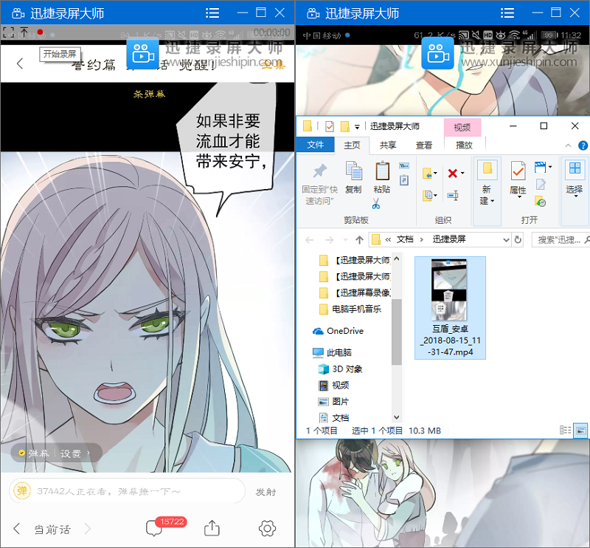This screenshot has width=590, height=548.
Task: Select 电脑手机音乐 folder in navigation pane
Action: [350, 309]
